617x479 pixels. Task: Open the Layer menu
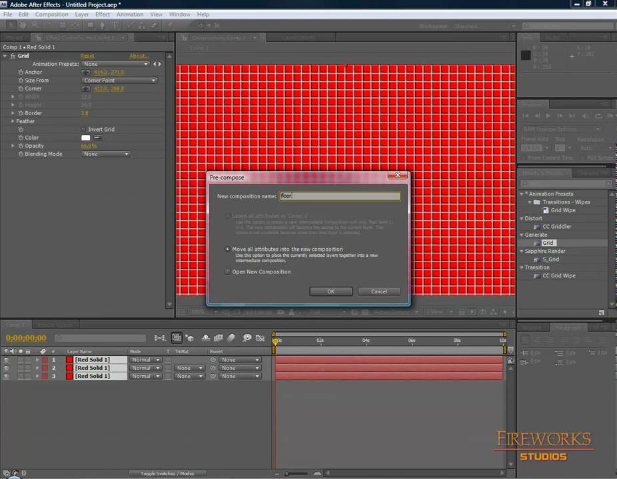81,14
